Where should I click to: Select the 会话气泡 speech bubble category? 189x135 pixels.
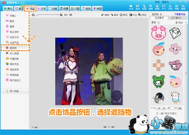(x=12, y=42)
